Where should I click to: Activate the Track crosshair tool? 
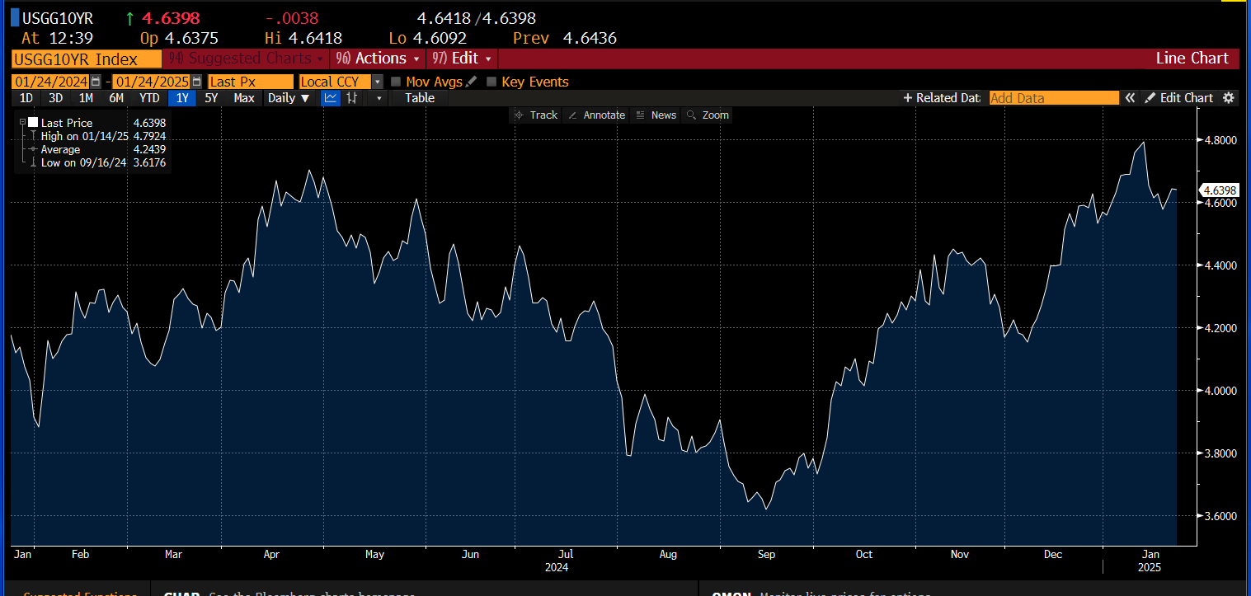click(x=535, y=115)
